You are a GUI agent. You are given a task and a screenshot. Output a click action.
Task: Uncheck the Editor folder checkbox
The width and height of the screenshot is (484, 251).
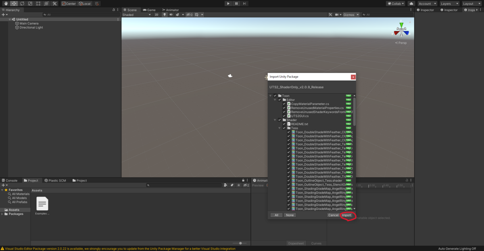(x=280, y=100)
